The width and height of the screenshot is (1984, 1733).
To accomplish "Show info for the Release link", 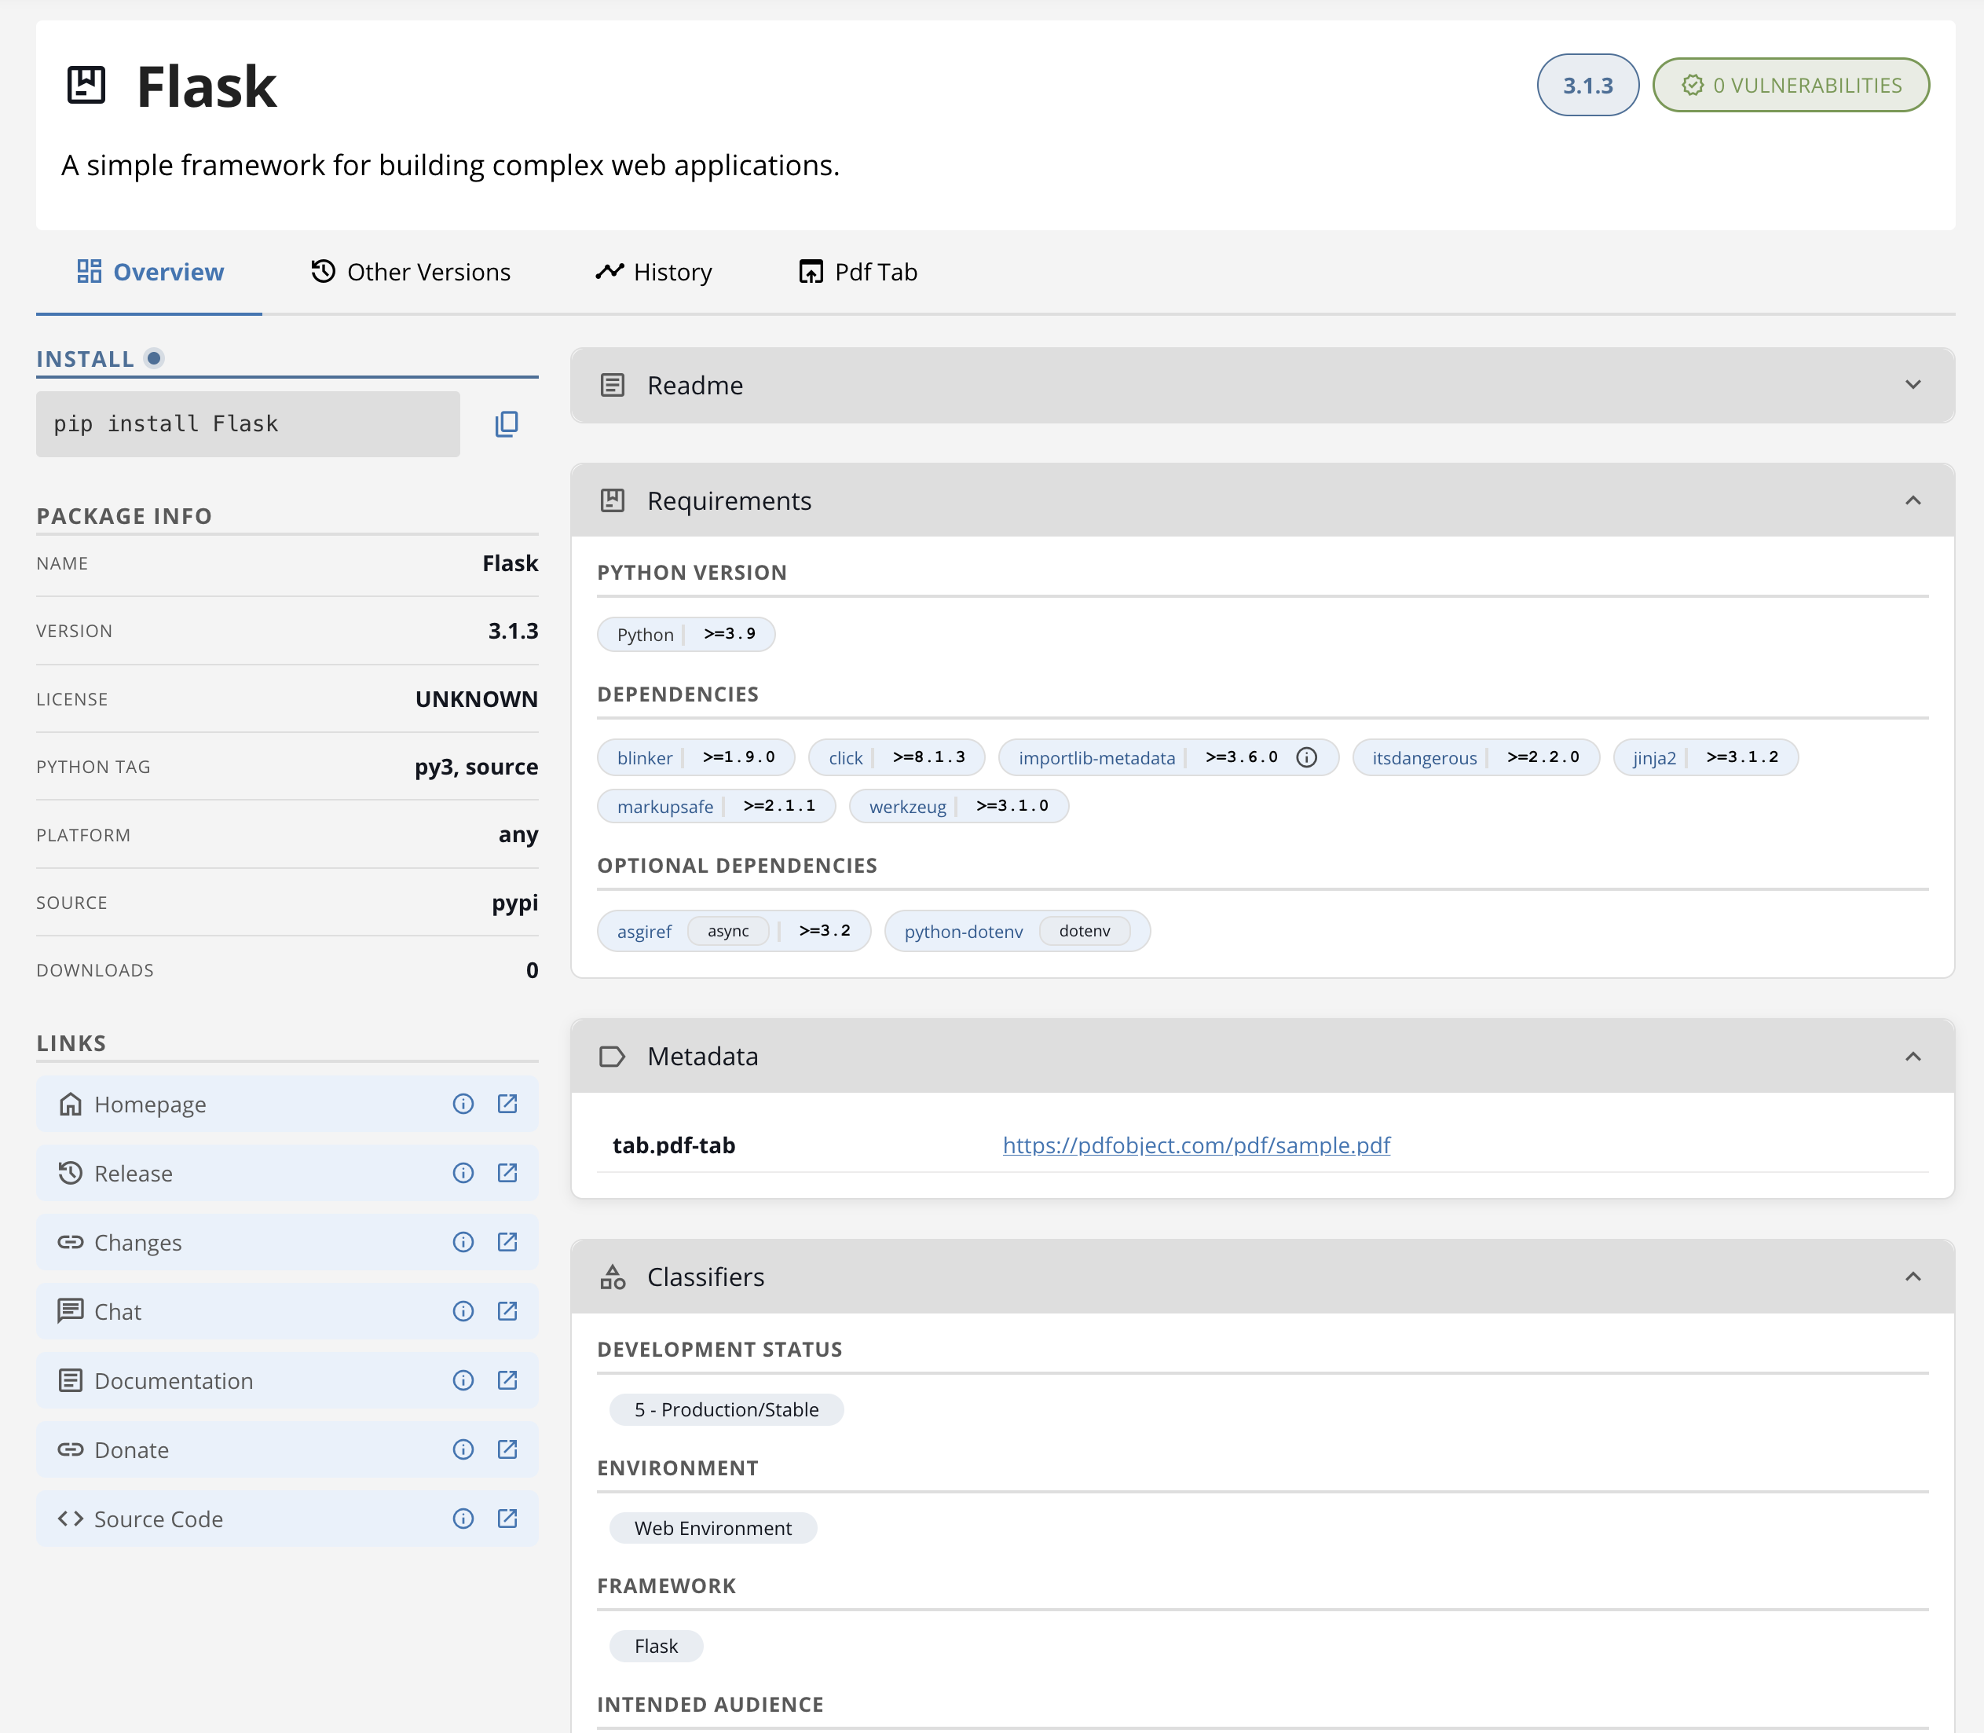I will tap(463, 1173).
